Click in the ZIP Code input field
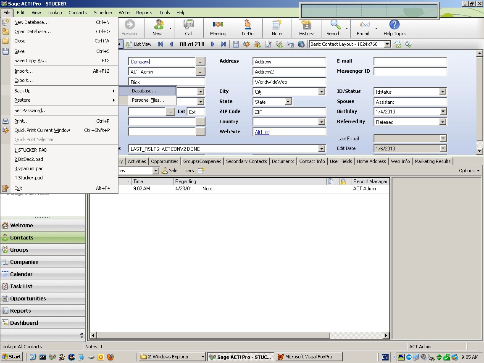The image size is (484, 363). [289, 112]
